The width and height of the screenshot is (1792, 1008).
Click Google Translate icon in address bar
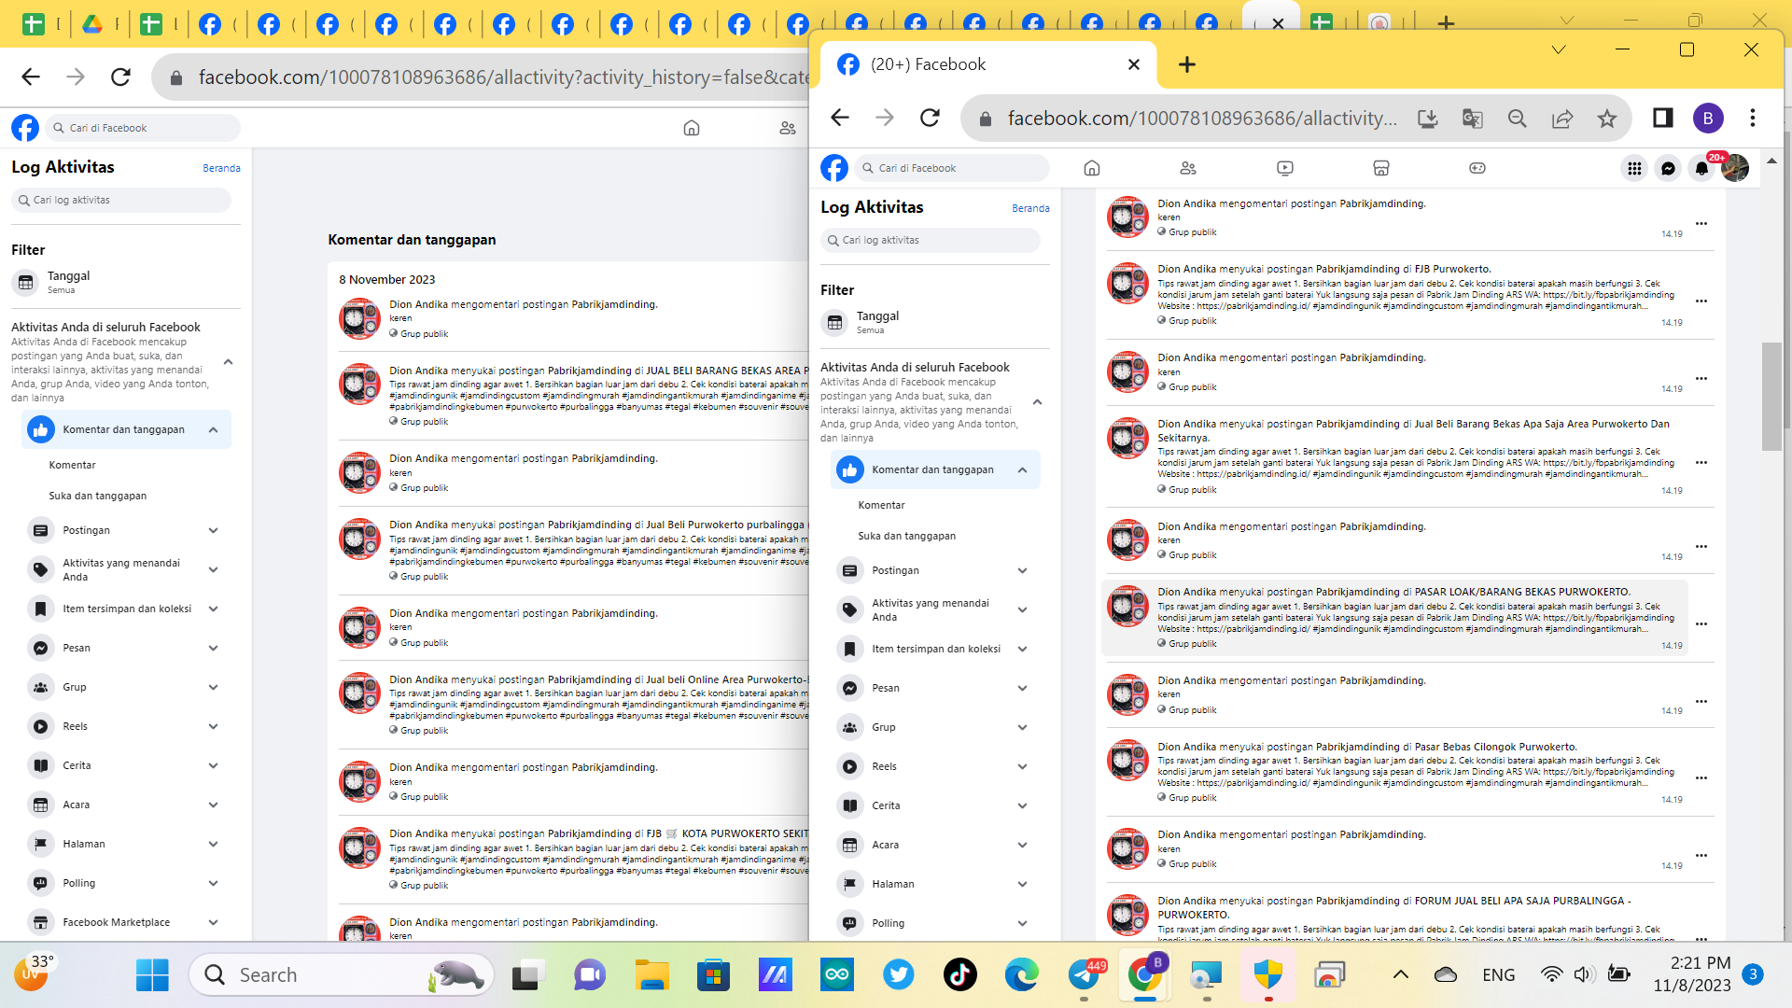[1472, 119]
